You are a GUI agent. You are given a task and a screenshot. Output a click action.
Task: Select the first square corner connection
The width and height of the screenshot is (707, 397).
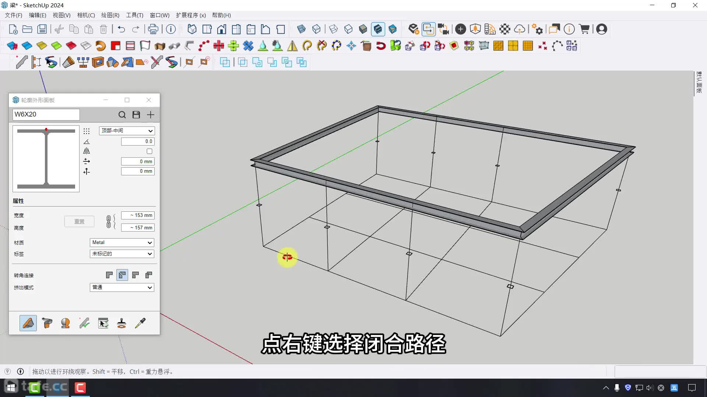point(109,275)
